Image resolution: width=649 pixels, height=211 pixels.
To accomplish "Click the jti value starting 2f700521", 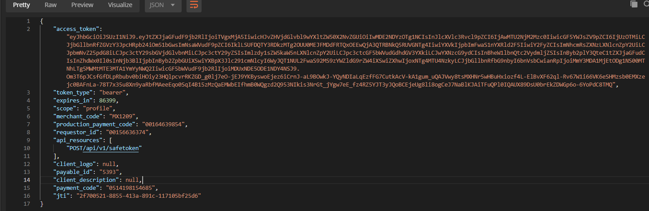I will [x=138, y=196].
